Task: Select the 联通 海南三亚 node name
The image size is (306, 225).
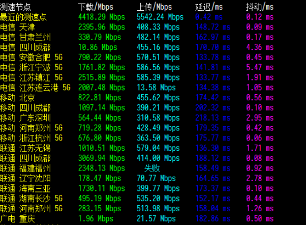Action: (25, 188)
